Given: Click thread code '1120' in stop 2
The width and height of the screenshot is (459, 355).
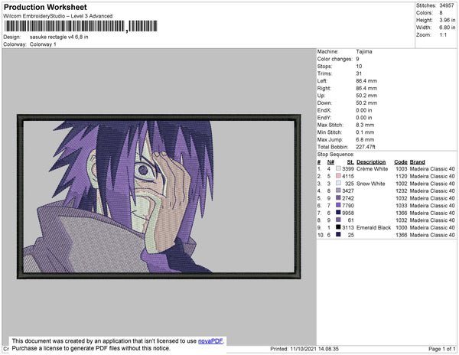Looking at the screenshot, I should point(402,176).
